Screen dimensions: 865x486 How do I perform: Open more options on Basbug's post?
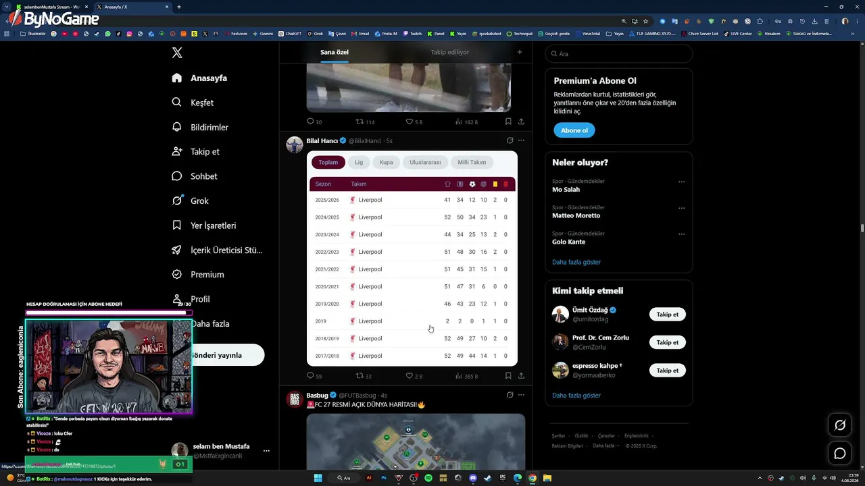coord(521,395)
